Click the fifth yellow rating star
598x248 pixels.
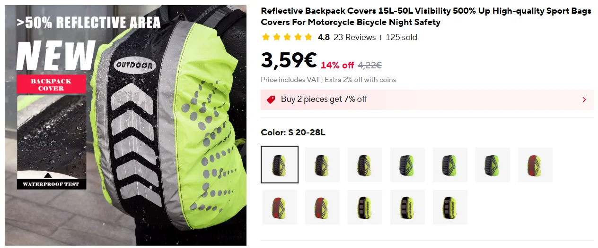tap(308, 37)
